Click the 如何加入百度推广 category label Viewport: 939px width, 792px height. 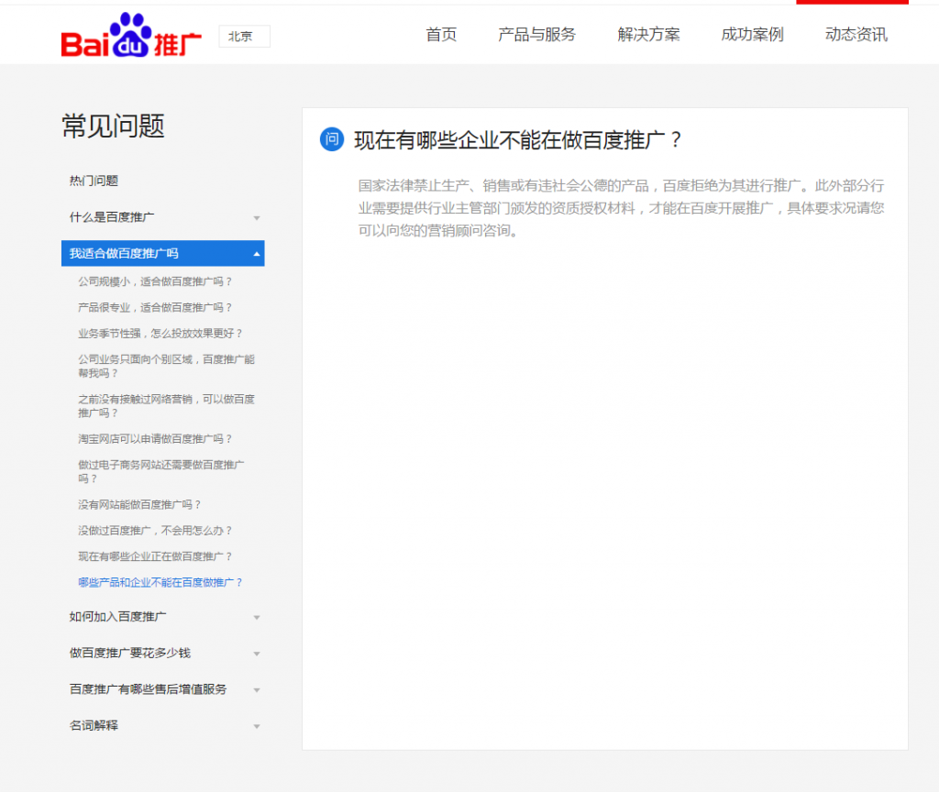coord(118,617)
